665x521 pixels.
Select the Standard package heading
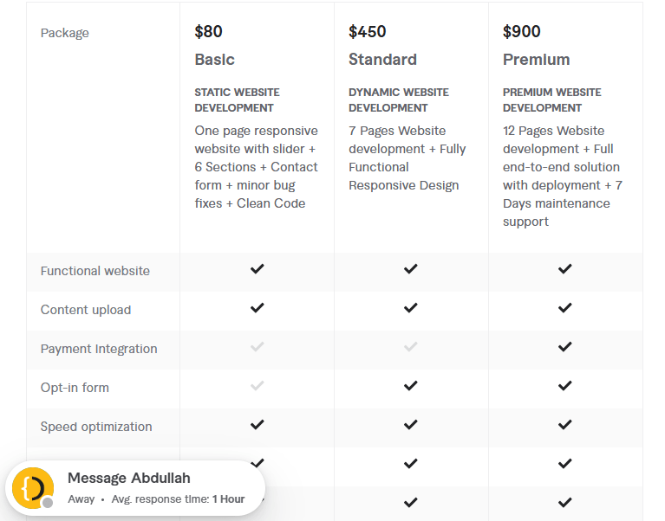382,60
